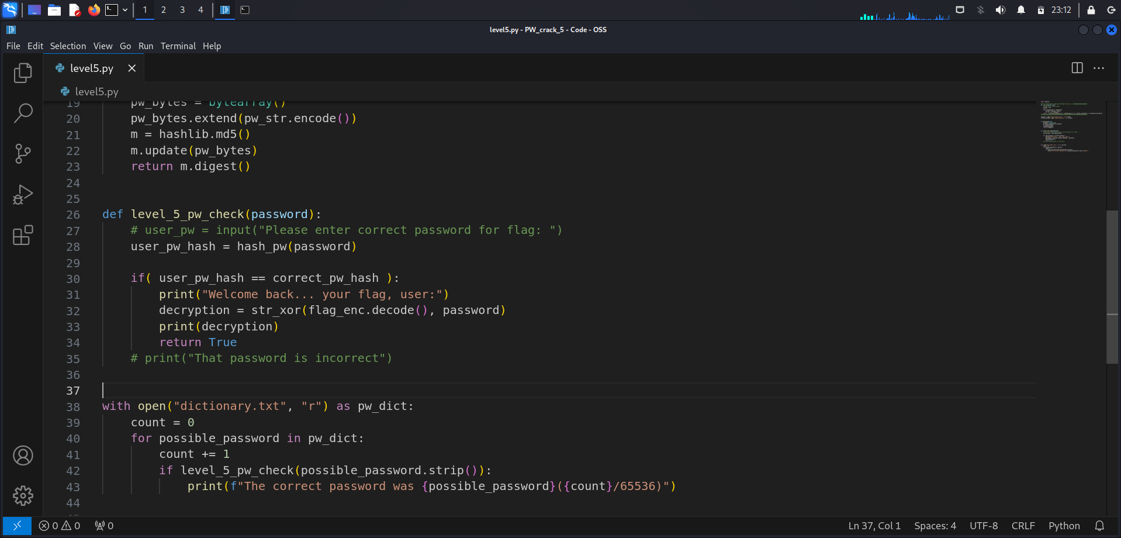Open remote window indicator in status bar
The width and height of the screenshot is (1121, 538).
click(17, 526)
